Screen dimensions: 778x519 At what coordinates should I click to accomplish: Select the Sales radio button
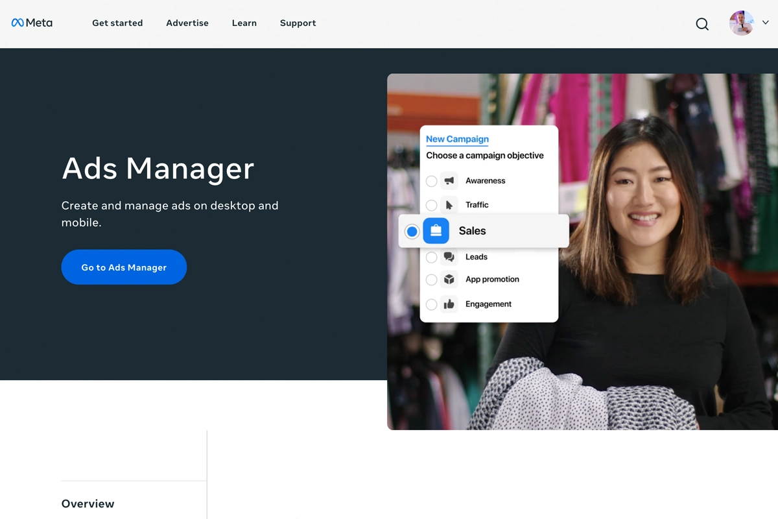pos(412,231)
